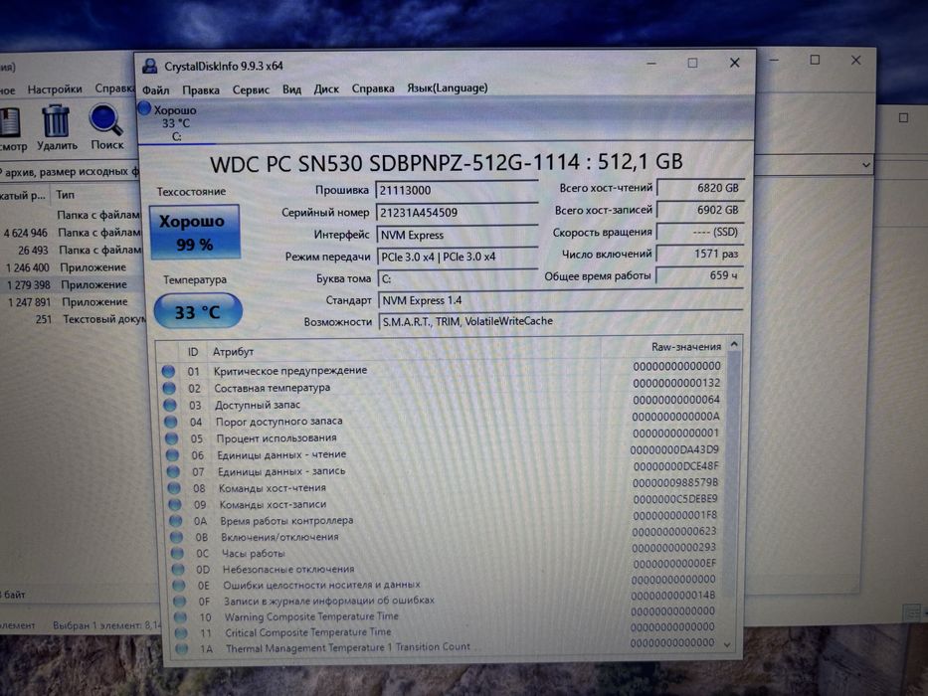This screenshot has width=928, height=696.
Task: Click raw value 000000DA43D9
Action: [x=674, y=449]
